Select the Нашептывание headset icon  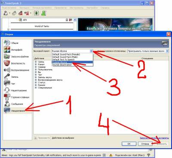(7, 91)
